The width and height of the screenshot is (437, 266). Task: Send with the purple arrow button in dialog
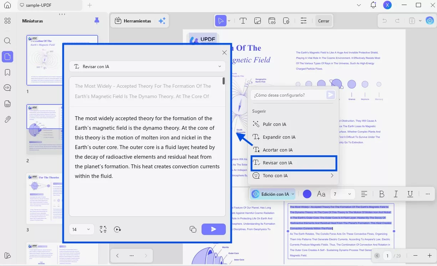(214, 229)
